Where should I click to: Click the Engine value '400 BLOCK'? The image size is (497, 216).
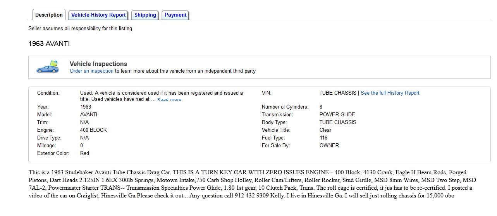coord(93,130)
